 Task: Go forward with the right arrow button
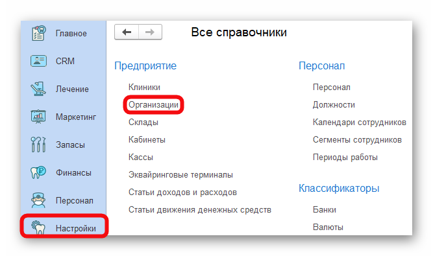150,32
